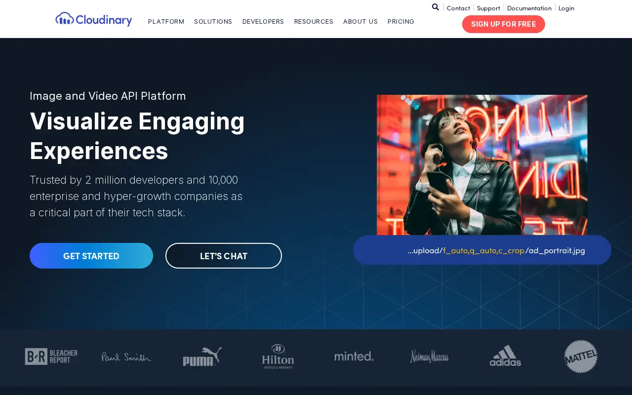Click Sign Up For Free button
Viewport: 632px width, 395px height.
tap(504, 24)
